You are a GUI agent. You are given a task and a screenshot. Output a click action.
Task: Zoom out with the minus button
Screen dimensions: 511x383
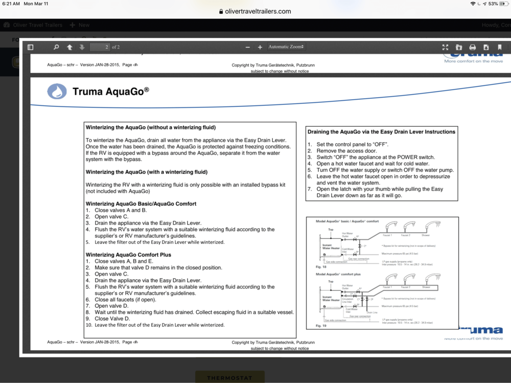tap(248, 47)
